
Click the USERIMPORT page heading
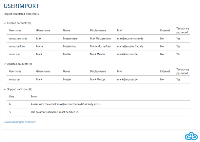[21, 6]
